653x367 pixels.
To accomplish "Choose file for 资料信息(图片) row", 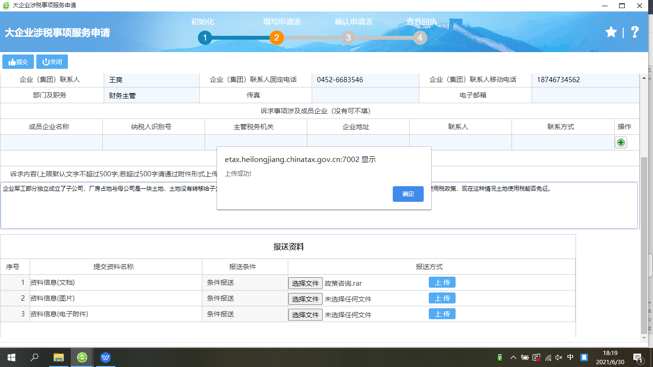I will coord(305,299).
